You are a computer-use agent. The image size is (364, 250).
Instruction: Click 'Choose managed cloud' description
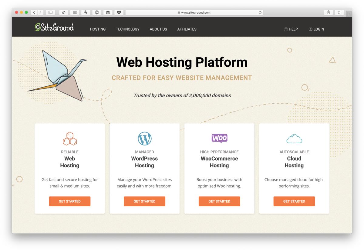click(294, 183)
